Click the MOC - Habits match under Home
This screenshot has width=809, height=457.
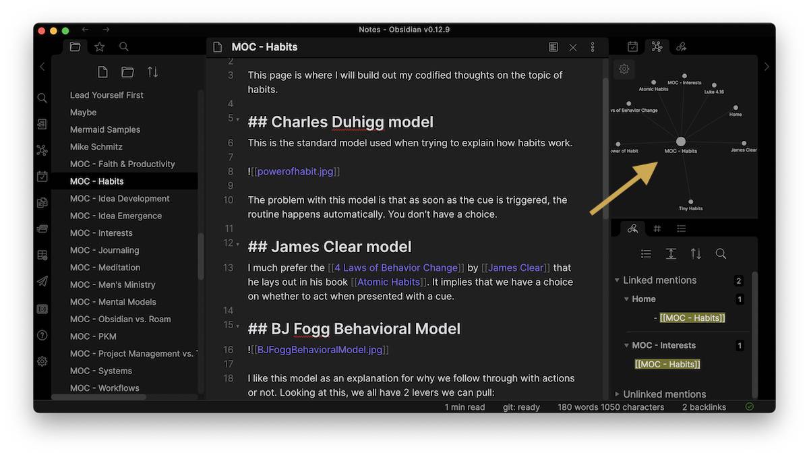(x=692, y=318)
